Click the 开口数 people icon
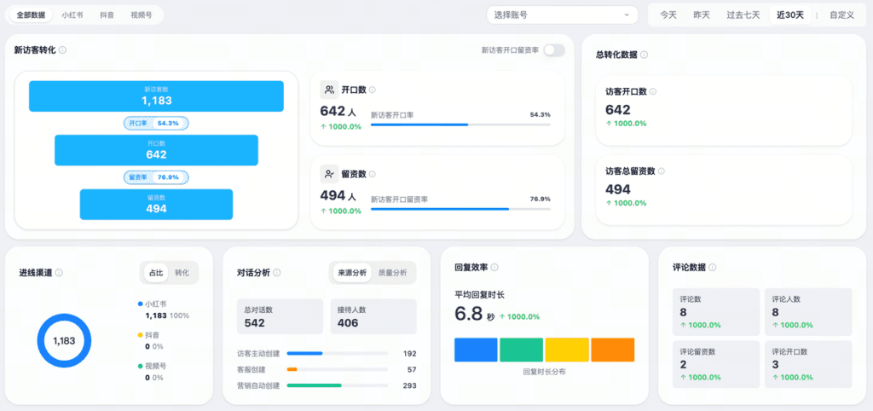 point(329,90)
